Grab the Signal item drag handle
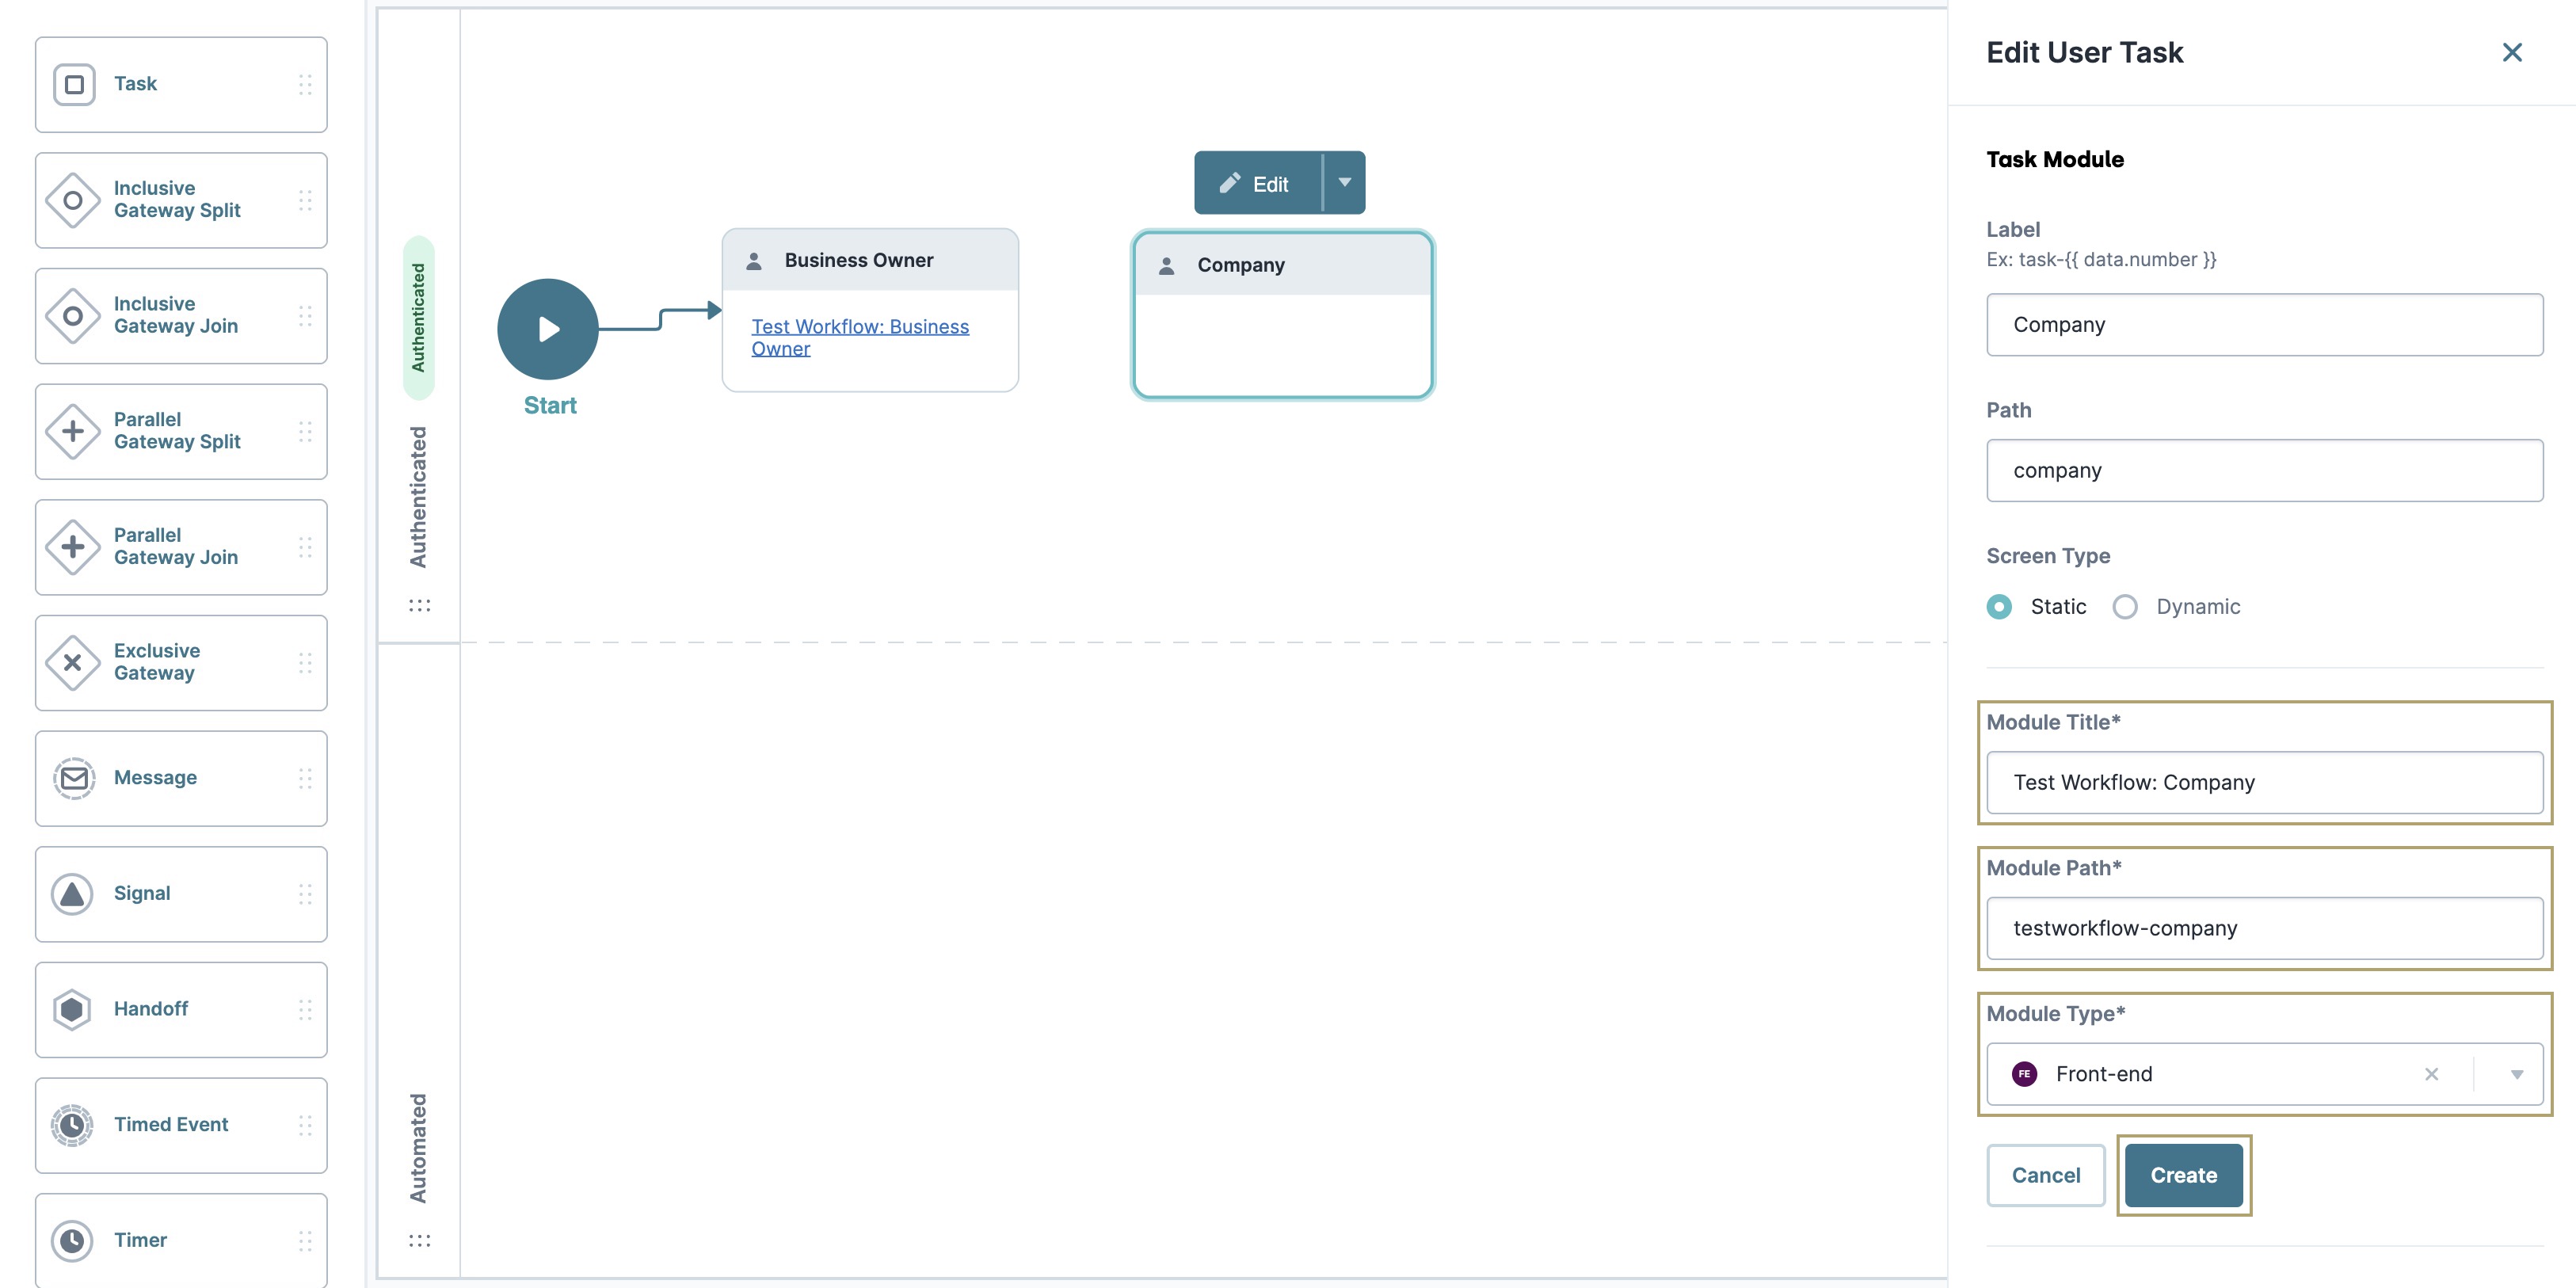This screenshot has height=1288, width=2576. [x=305, y=894]
